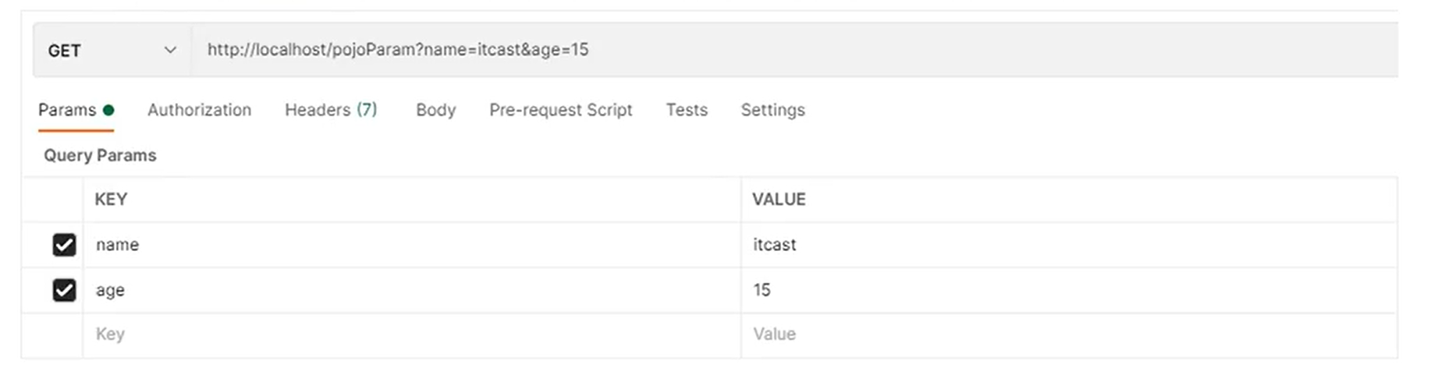This screenshot has width=1445, height=375.
Task: Open the request Settings tab
Action: pos(772,110)
